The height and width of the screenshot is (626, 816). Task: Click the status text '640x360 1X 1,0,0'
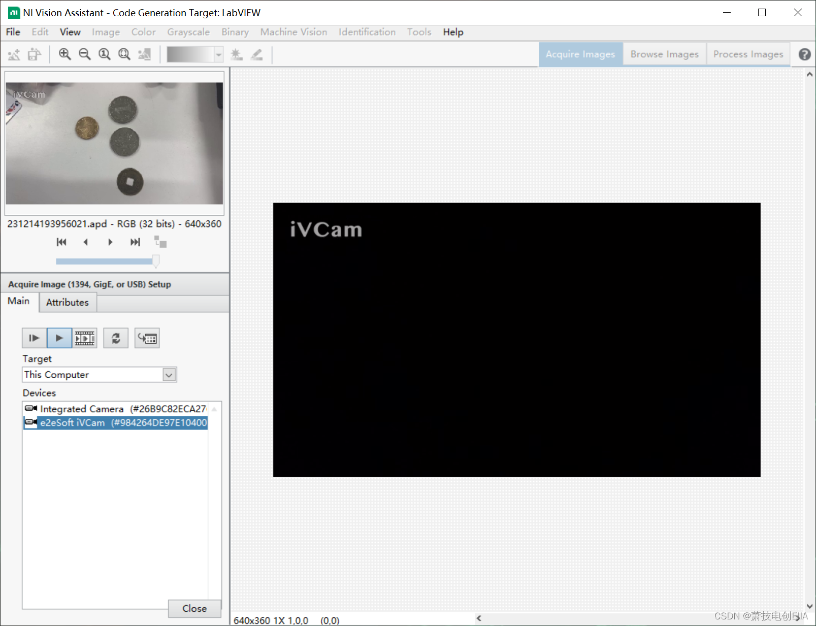click(x=271, y=620)
